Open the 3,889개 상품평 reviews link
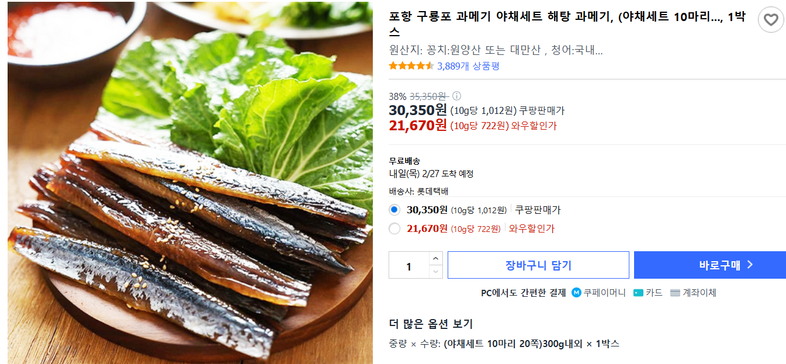Image resolution: width=786 pixels, height=364 pixels. click(x=468, y=66)
